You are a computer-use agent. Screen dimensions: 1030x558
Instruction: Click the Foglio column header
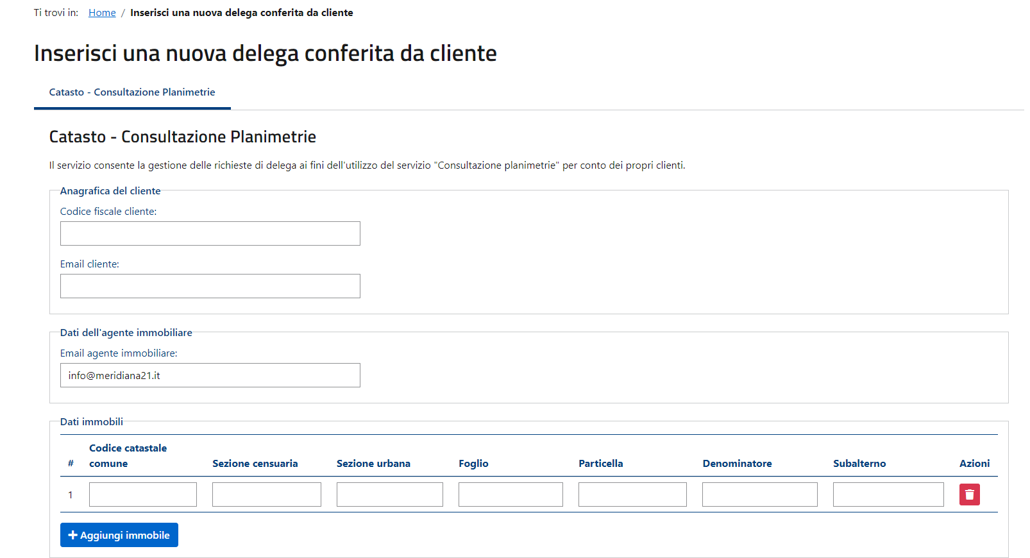pos(473,464)
